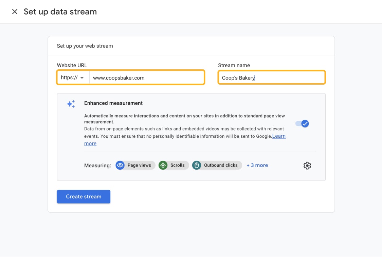Click the Outbound clicks mouse icon
Screen dimensions: 382x257
click(197, 165)
